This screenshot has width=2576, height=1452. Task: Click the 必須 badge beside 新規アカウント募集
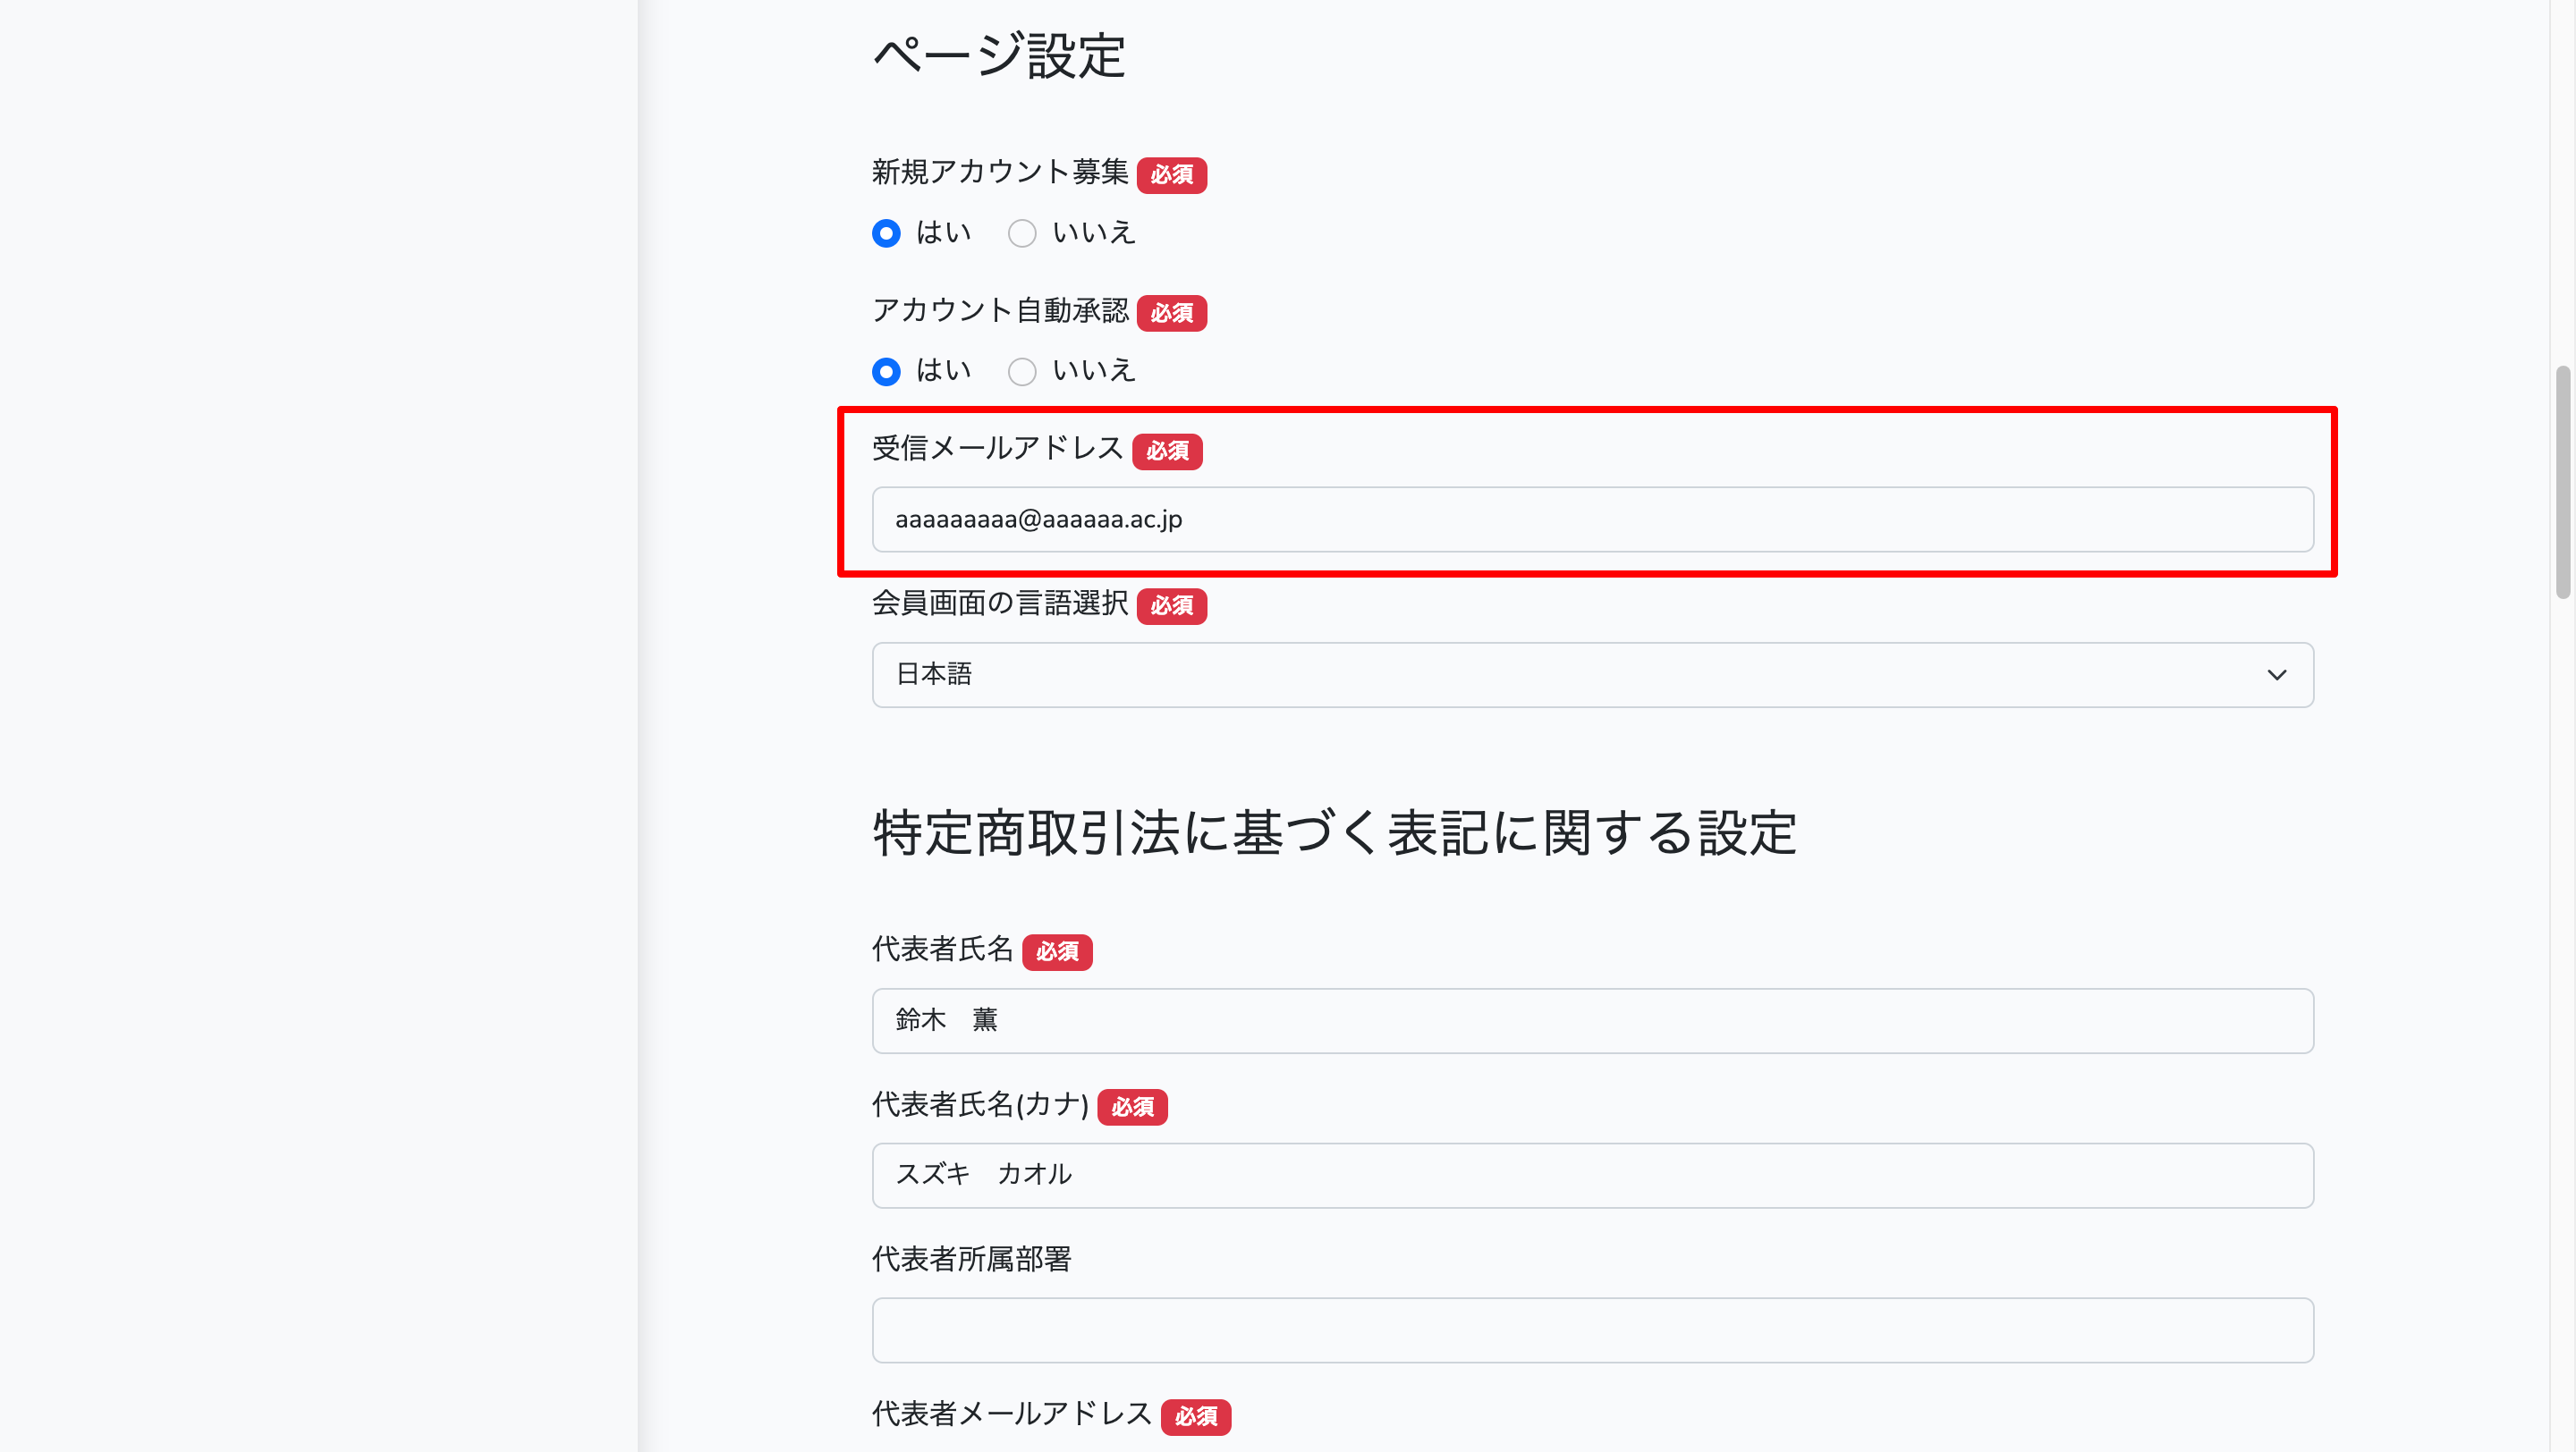(x=1171, y=175)
